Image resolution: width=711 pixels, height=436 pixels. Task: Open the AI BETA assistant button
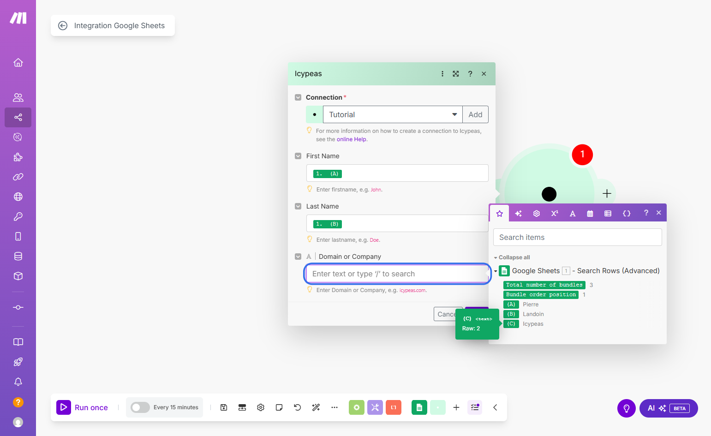pos(669,408)
